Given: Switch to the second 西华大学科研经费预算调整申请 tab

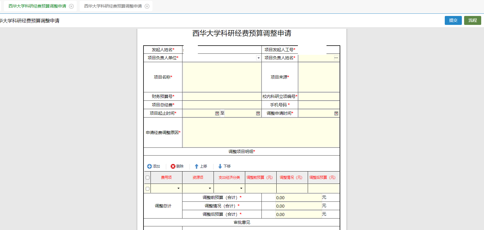Looking at the screenshot, I should coord(113,6).
